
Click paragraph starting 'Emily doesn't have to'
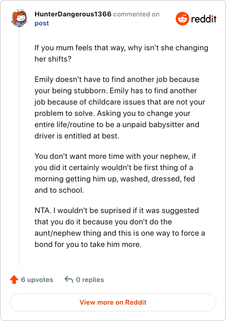[x=120, y=107]
